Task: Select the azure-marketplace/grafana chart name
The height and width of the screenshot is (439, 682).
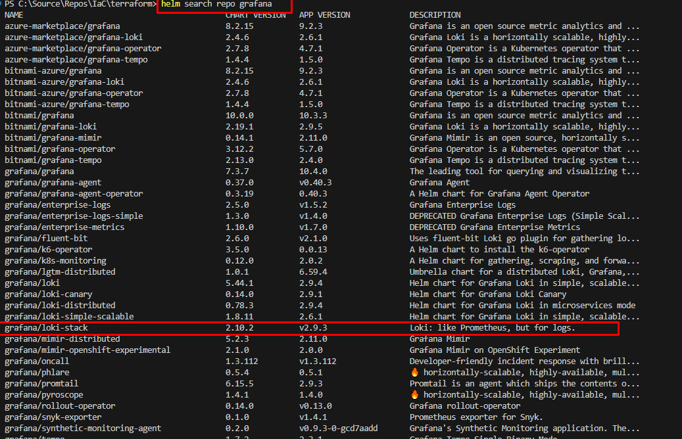Action: point(53,26)
